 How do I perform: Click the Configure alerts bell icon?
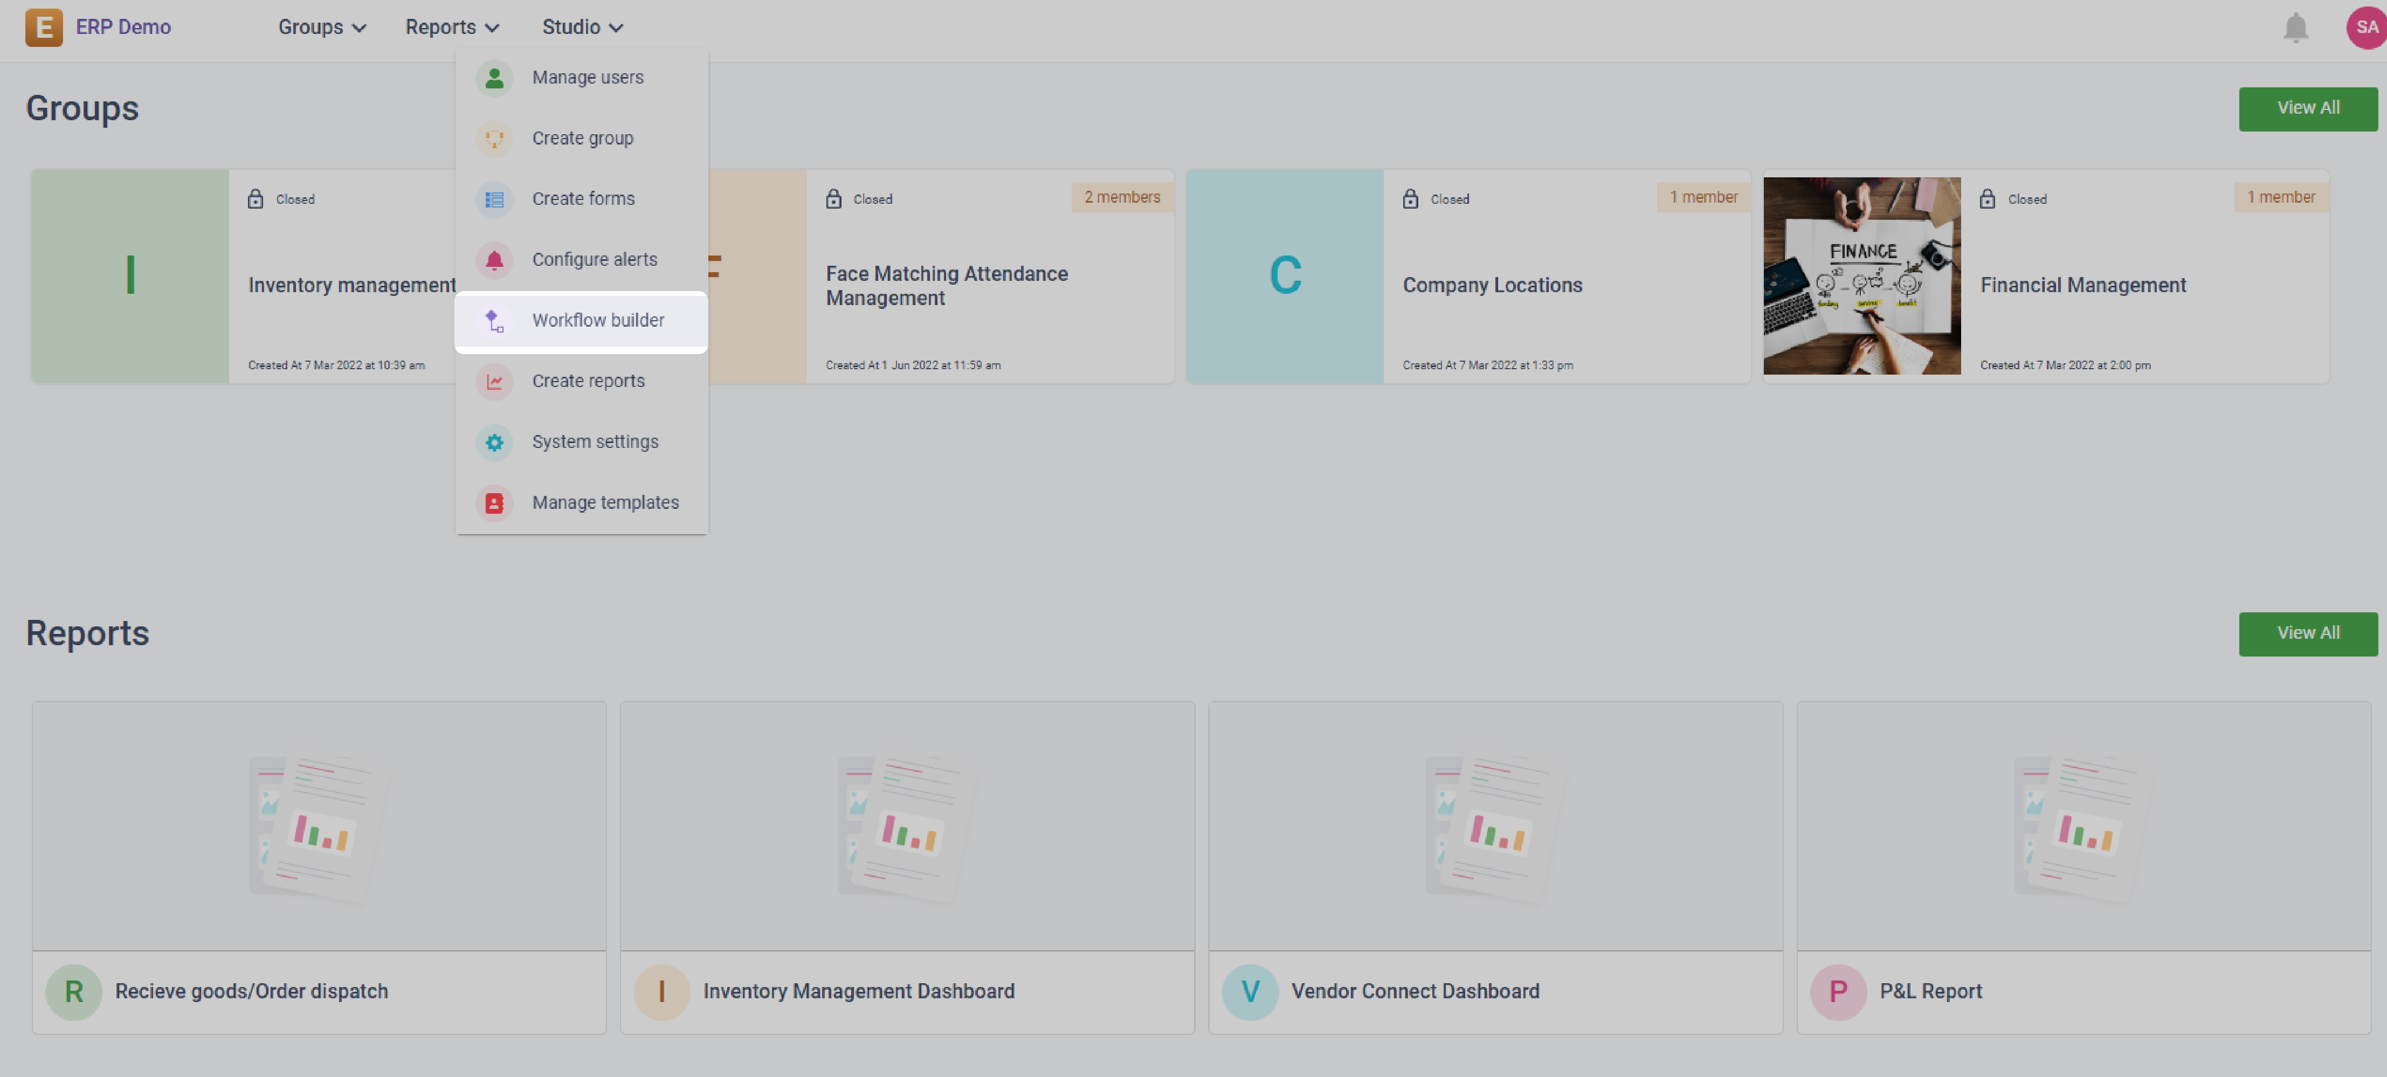494,260
